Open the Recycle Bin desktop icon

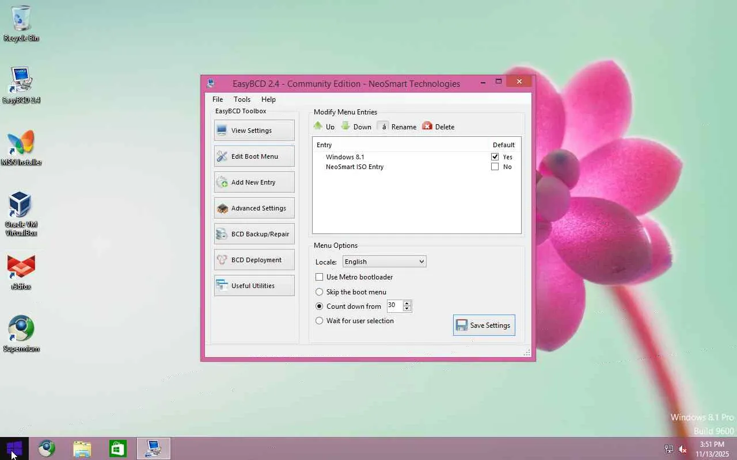click(21, 24)
